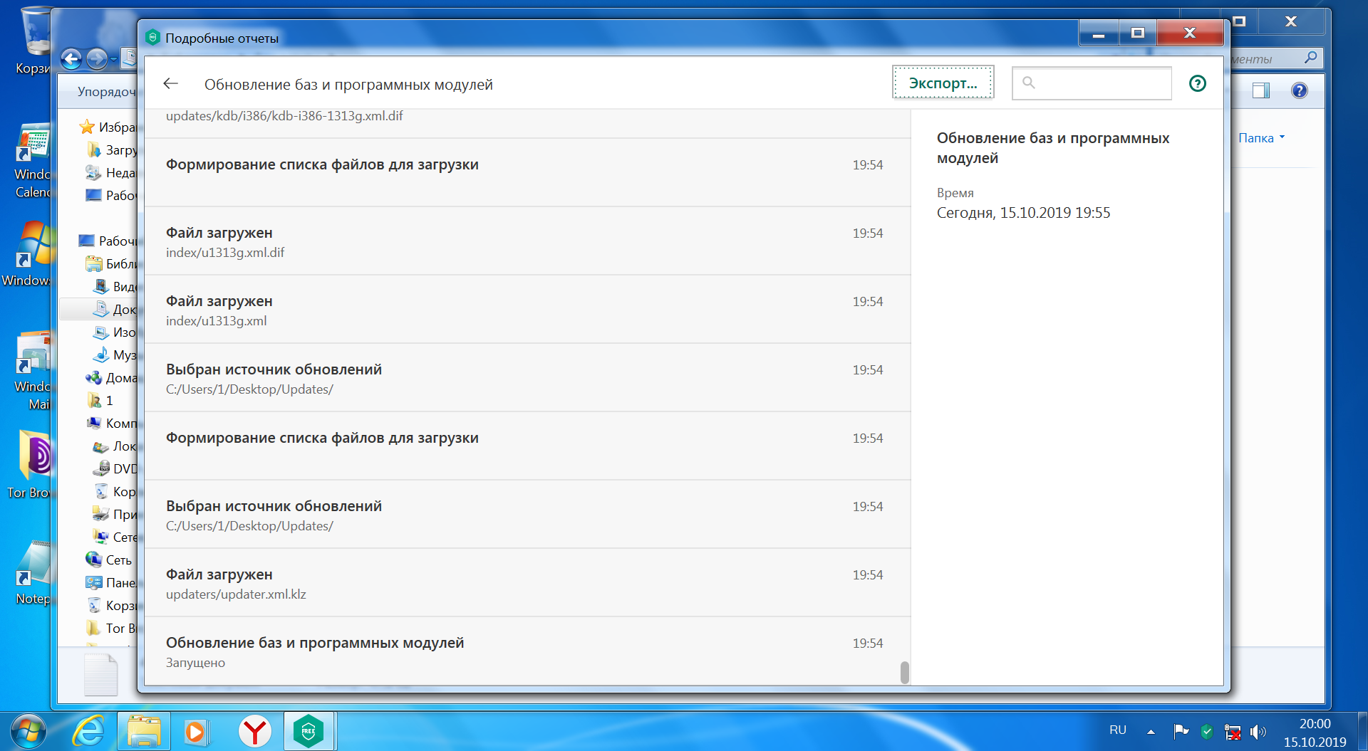Click Back arrow in the Explorer window

71,58
